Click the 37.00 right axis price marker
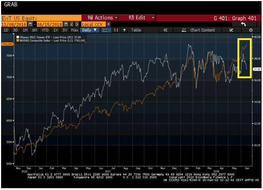263x190 pixels. [257, 69]
